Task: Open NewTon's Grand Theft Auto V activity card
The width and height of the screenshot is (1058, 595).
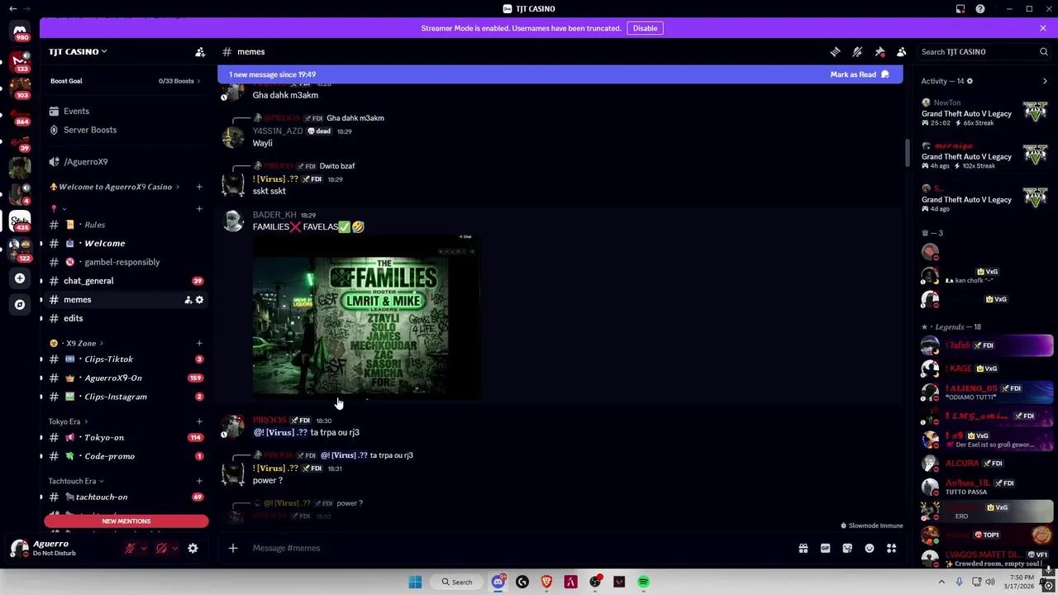Action: click(986, 112)
